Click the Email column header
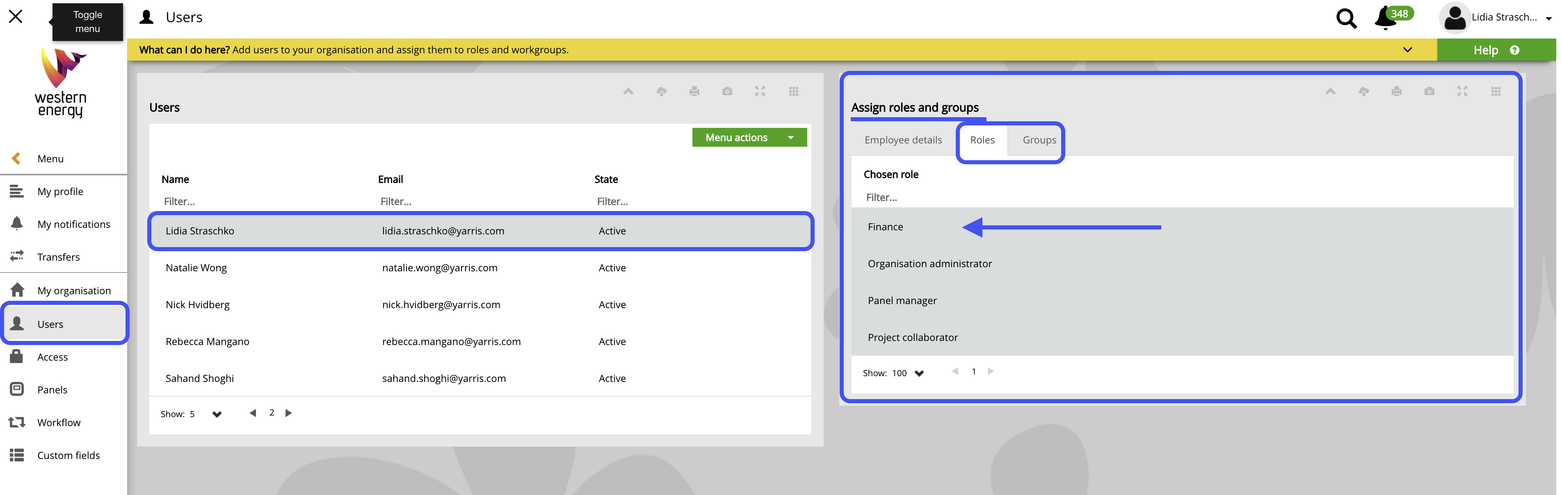This screenshot has height=495, width=1562. coord(390,179)
